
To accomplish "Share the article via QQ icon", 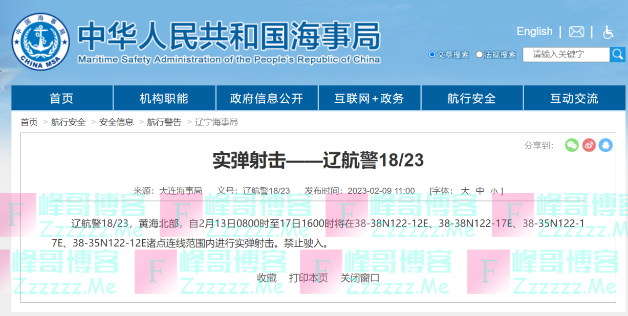I will pyautogui.click(x=605, y=145).
